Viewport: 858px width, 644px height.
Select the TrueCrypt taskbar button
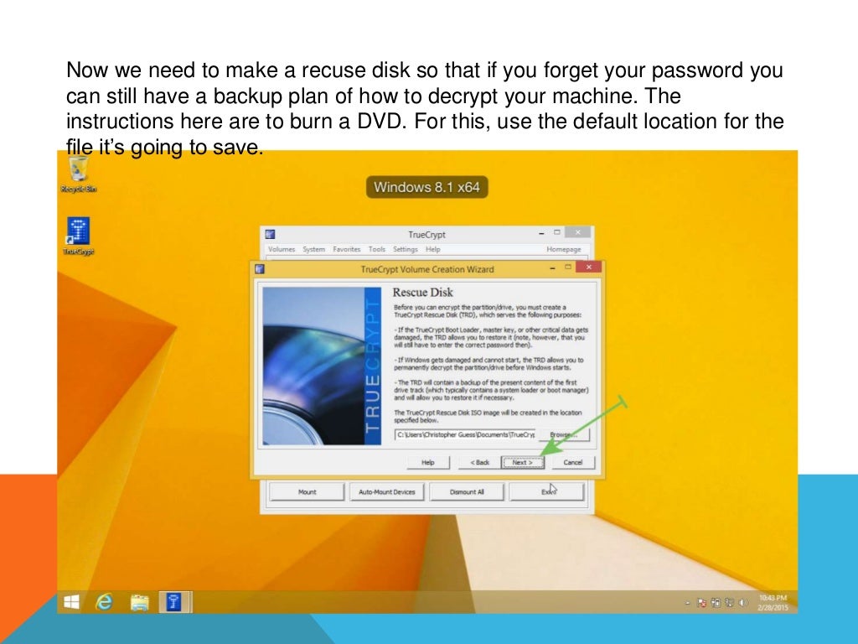[175, 602]
